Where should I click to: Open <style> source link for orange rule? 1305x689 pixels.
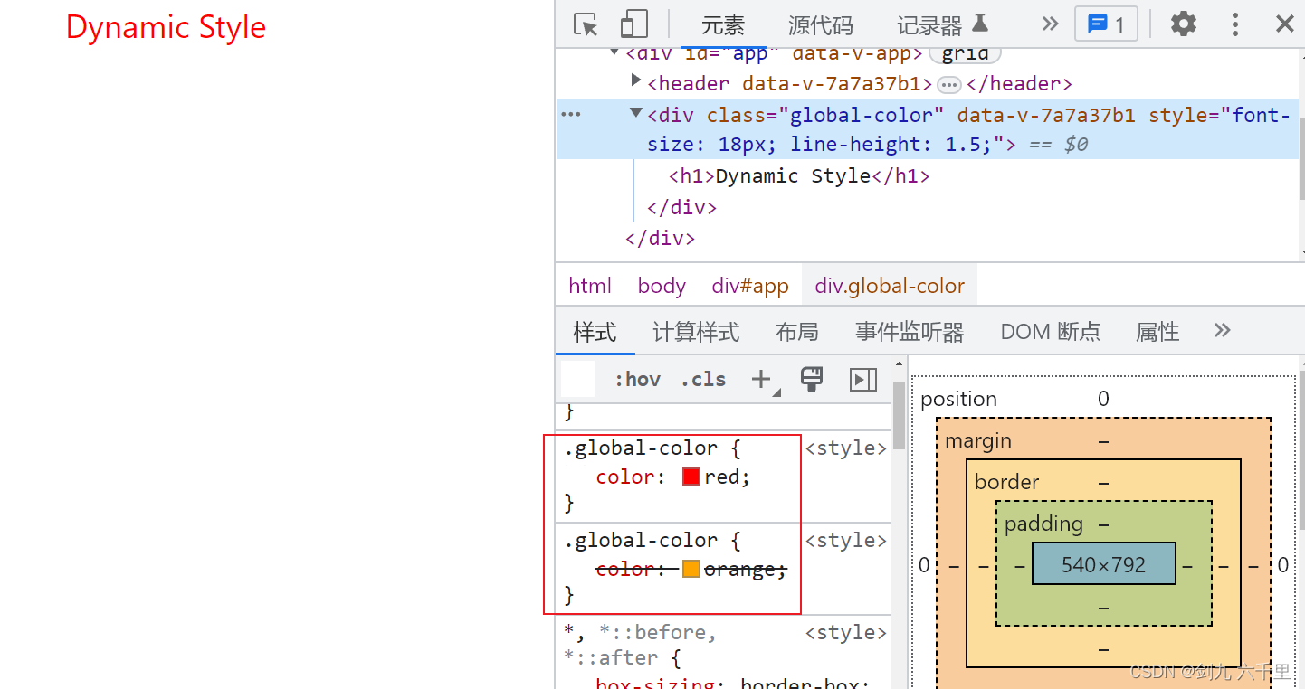pyautogui.click(x=845, y=541)
